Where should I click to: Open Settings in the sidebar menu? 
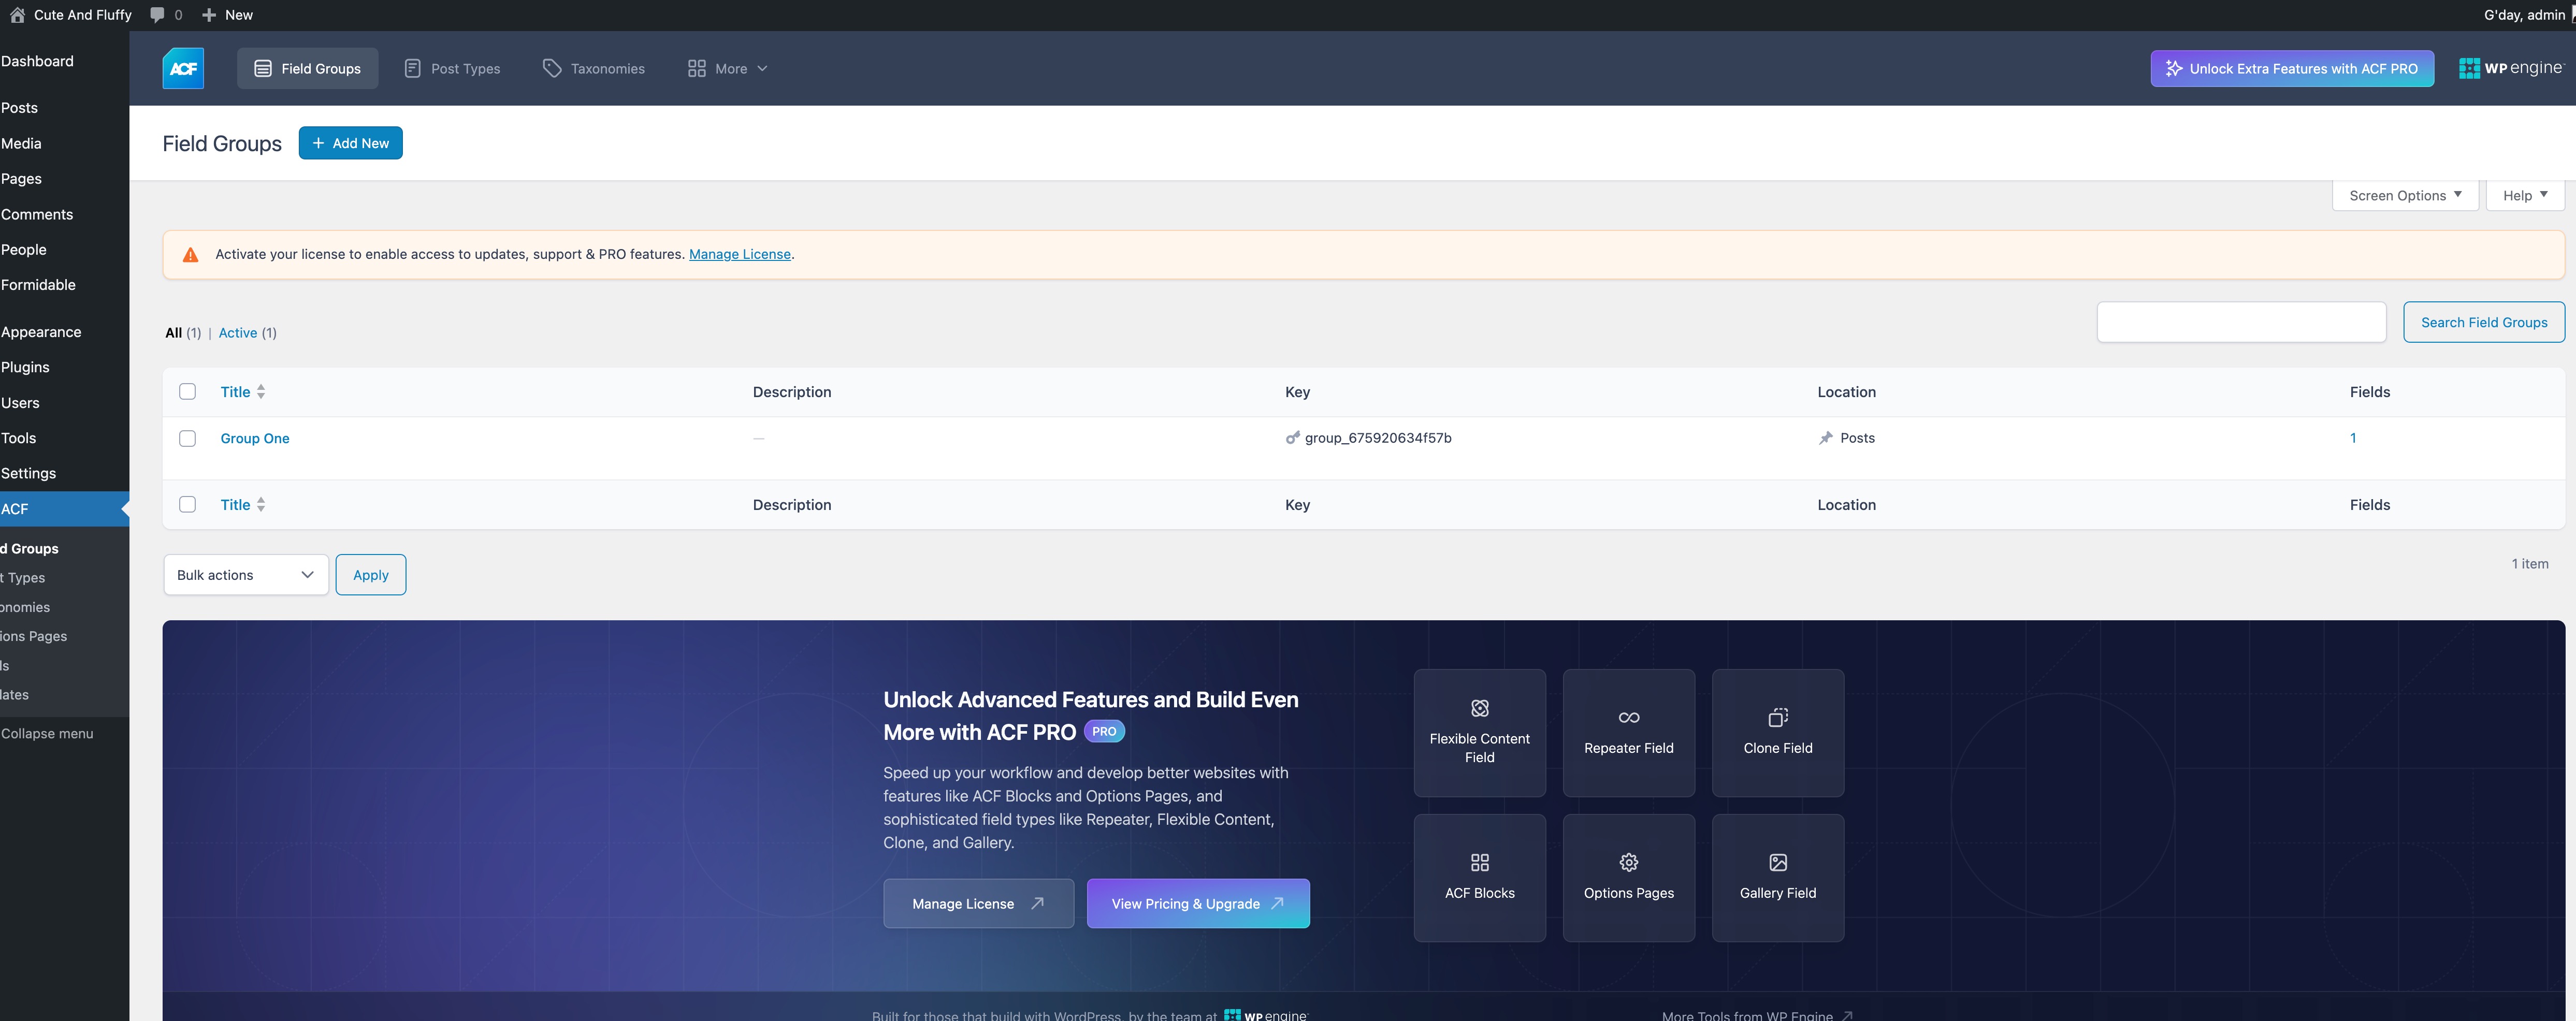(64, 473)
